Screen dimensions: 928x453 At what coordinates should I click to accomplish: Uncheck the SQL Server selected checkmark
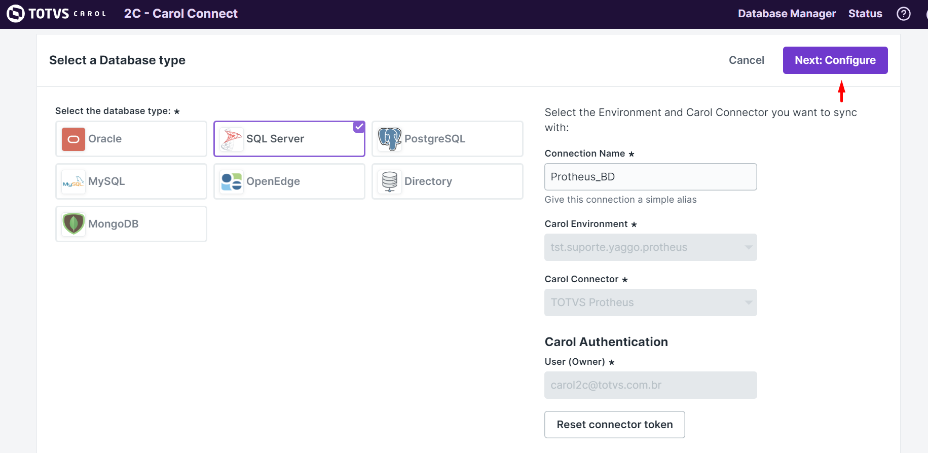click(359, 127)
